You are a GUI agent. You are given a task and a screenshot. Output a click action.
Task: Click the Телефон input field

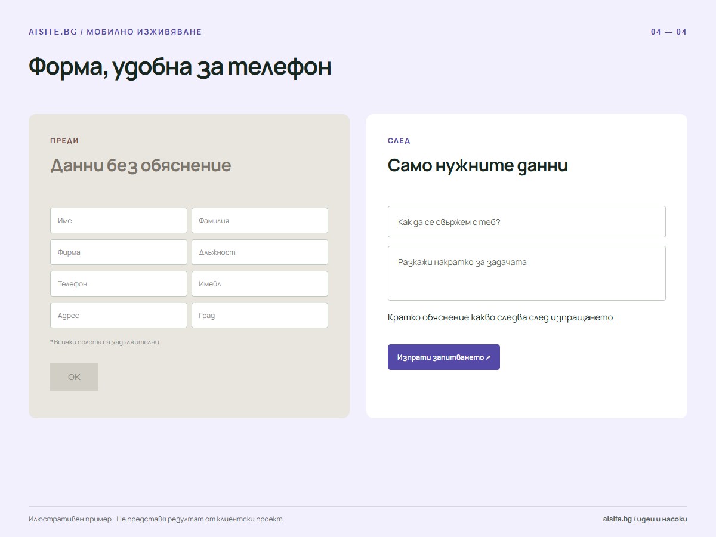pyautogui.click(x=119, y=283)
